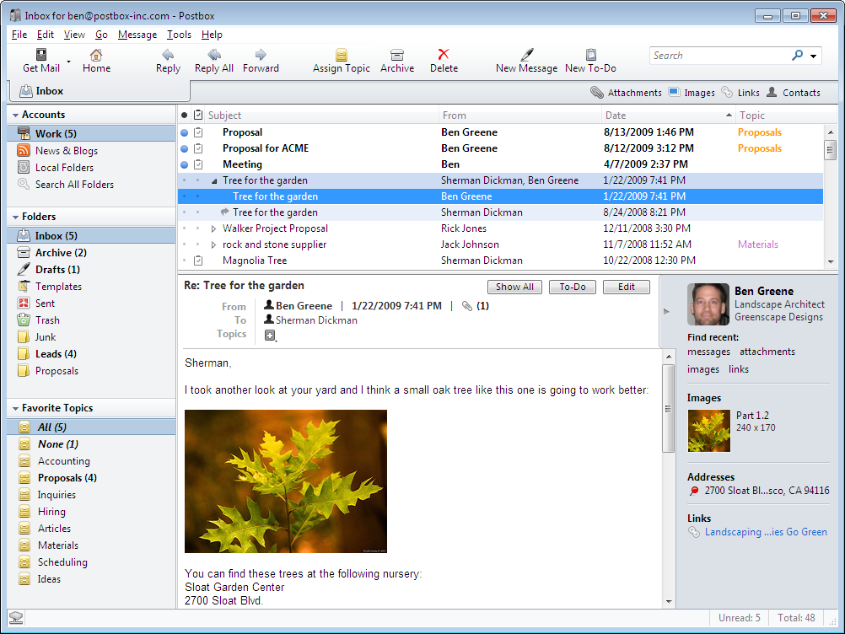Open the Attachments browser

tap(627, 93)
